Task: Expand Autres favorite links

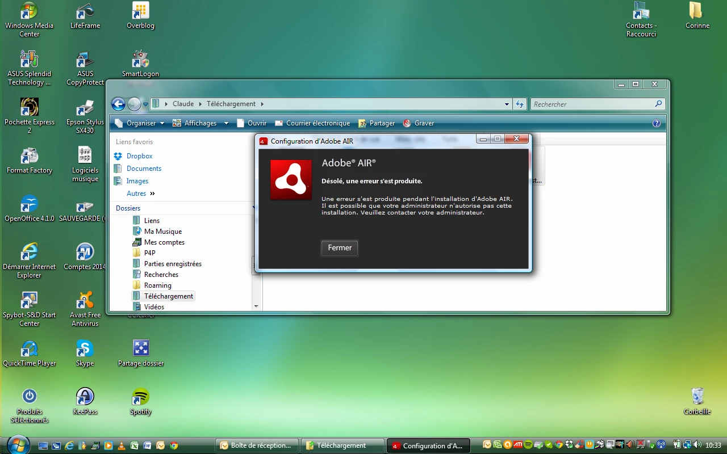Action: point(141,194)
